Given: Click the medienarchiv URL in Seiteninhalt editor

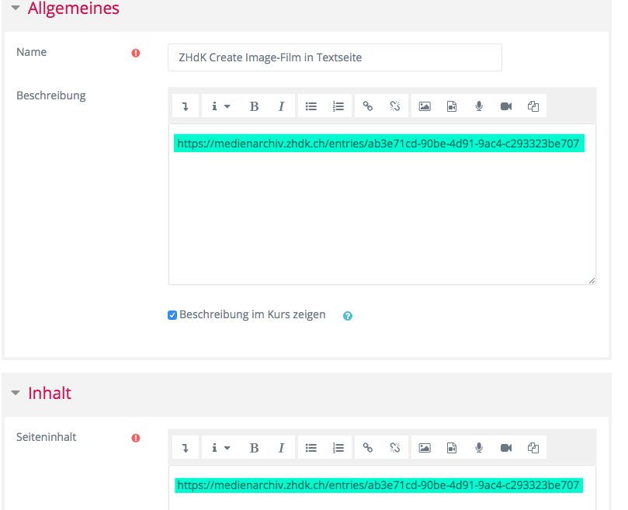Looking at the screenshot, I should (x=378, y=485).
